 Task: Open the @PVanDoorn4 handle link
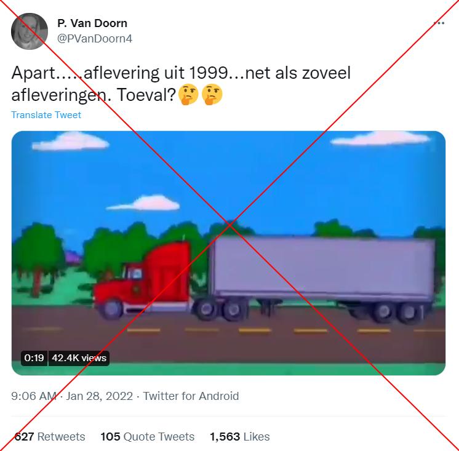pyautogui.click(x=95, y=38)
